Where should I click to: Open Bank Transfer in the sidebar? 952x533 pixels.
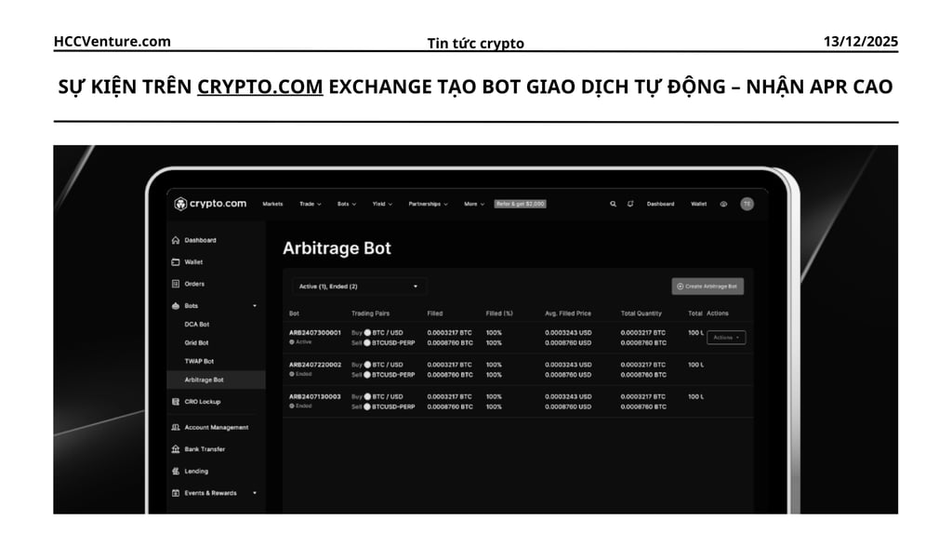coord(205,449)
